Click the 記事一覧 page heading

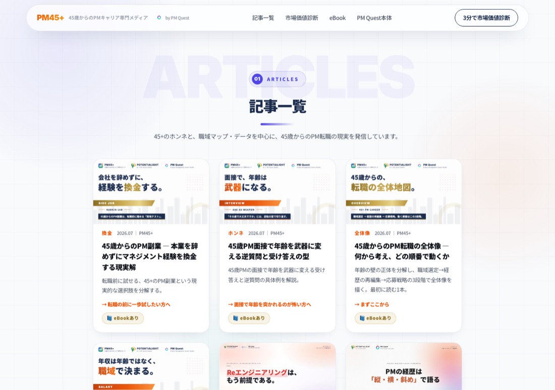tap(277, 106)
